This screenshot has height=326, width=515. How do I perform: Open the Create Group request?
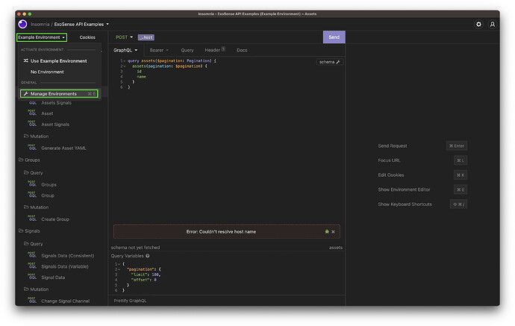pos(55,219)
